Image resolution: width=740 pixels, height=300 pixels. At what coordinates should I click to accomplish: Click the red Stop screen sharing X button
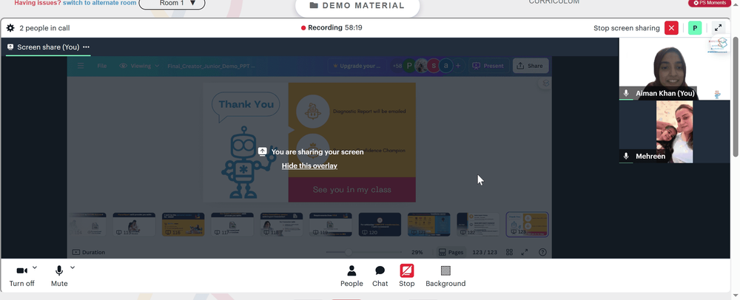[x=671, y=28]
